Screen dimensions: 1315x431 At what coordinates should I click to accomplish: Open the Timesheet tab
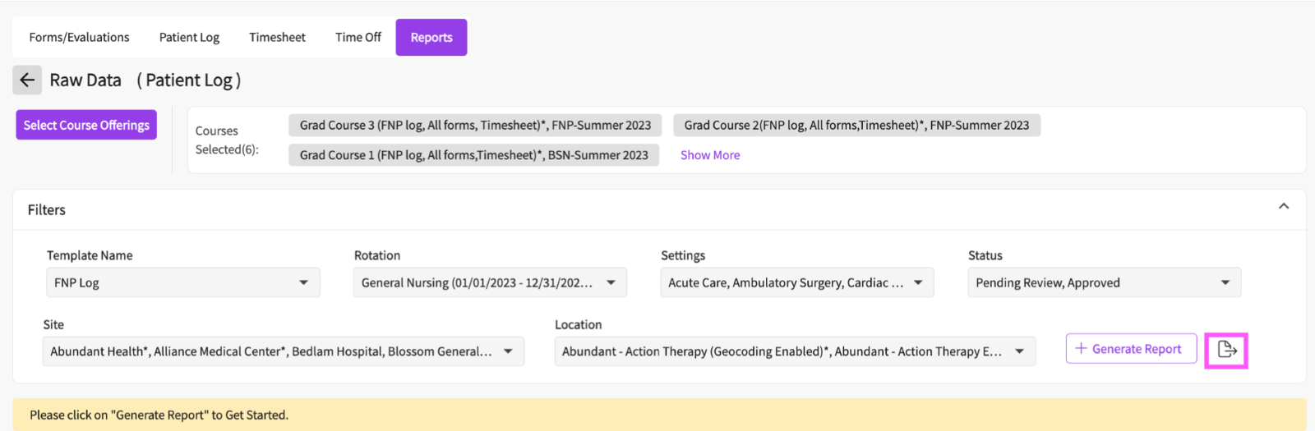[x=277, y=38]
